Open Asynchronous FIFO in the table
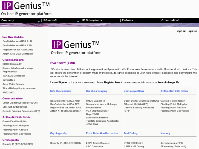Viewport: 199px width, 149px height. (x=172, y=143)
